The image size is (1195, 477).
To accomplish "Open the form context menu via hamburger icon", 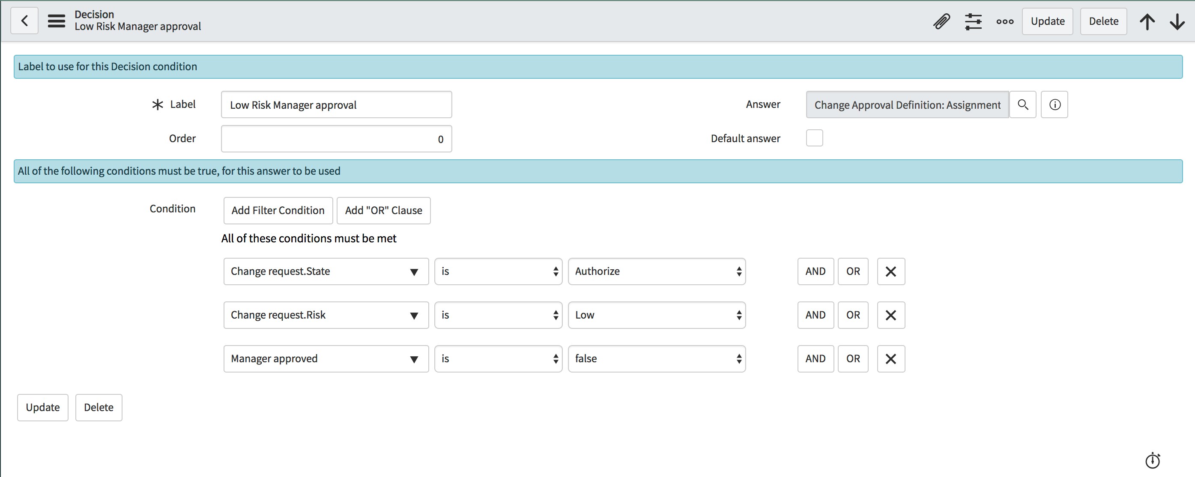I will 56,21.
